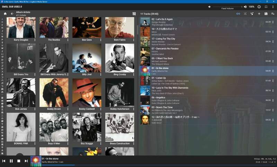The image size is (277, 167).
Task: Open the SMSL SU8 USB2.0 player selector
Action: pos(12,7)
